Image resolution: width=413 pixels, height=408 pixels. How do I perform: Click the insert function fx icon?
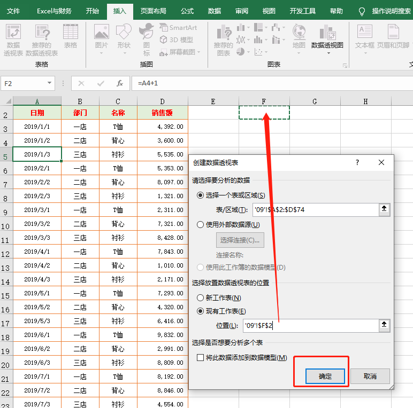120,83
